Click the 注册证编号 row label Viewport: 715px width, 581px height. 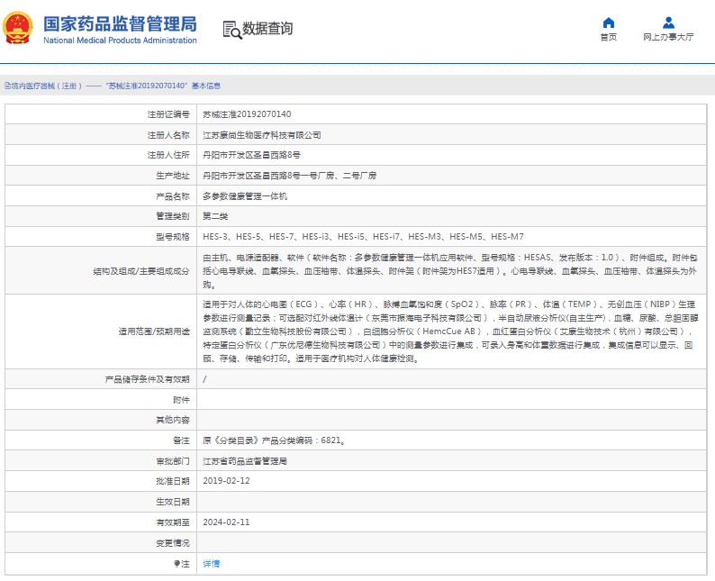(x=168, y=114)
